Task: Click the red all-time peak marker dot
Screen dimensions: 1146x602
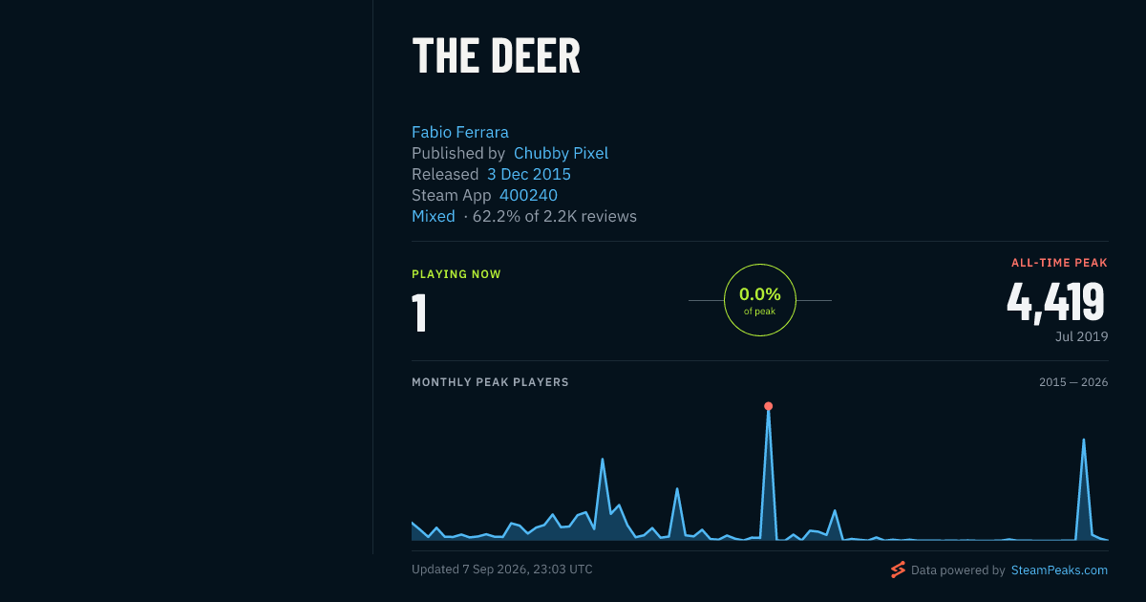Action: 768,406
